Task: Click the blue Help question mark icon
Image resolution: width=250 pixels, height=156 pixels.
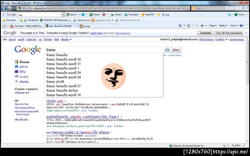Action: click(x=241, y=26)
